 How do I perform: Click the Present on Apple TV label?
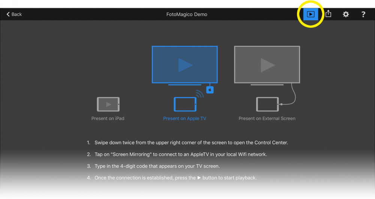pyautogui.click(x=184, y=118)
